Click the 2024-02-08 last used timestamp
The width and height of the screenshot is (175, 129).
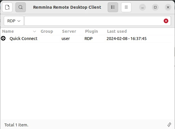pos(127,39)
